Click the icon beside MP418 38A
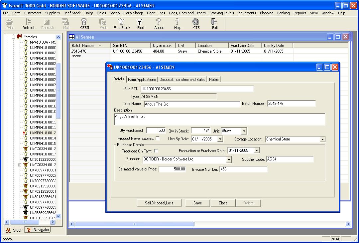 [26, 42]
